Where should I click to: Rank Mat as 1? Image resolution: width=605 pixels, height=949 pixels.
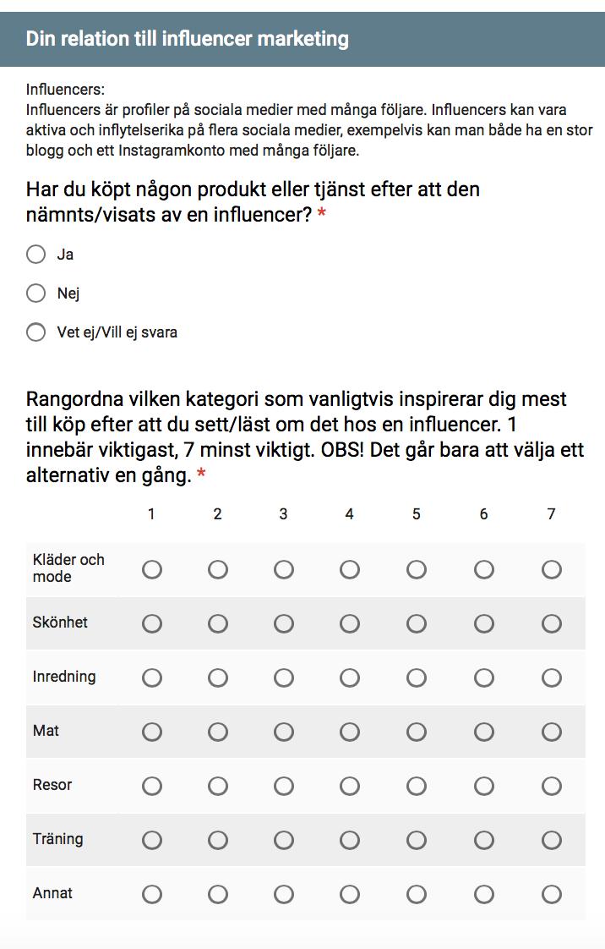click(x=152, y=732)
